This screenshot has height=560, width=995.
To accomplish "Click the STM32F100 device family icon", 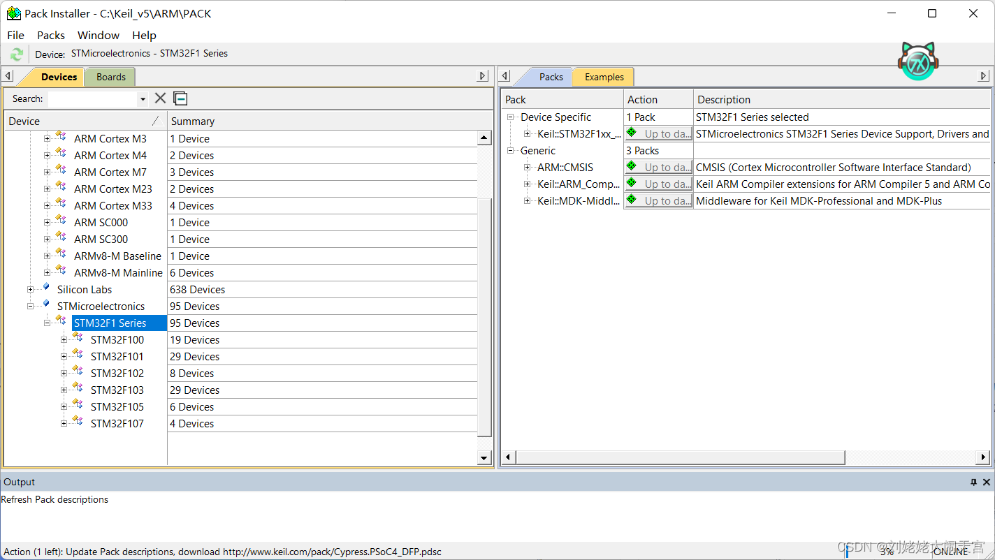I will 78,338.
